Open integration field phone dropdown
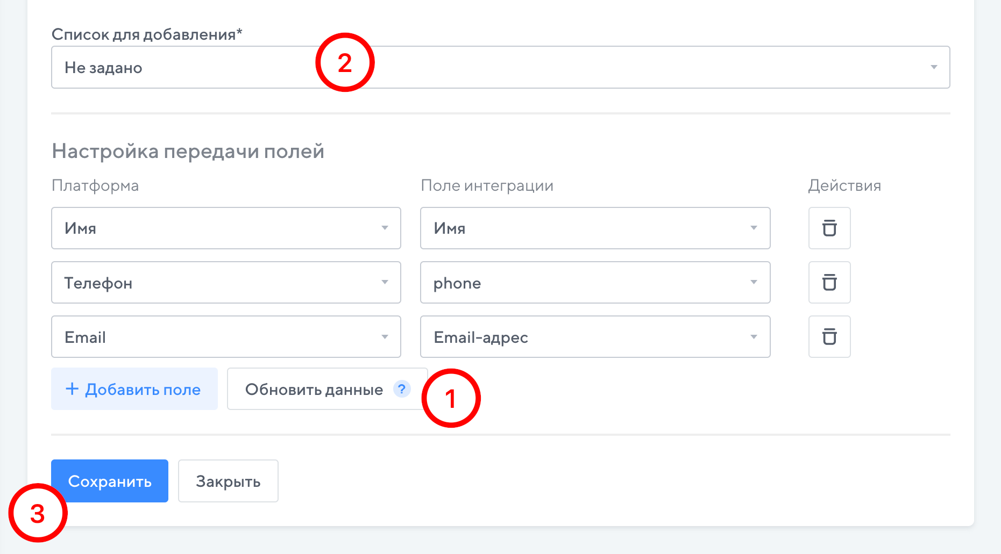1001x554 pixels. [x=595, y=283]
